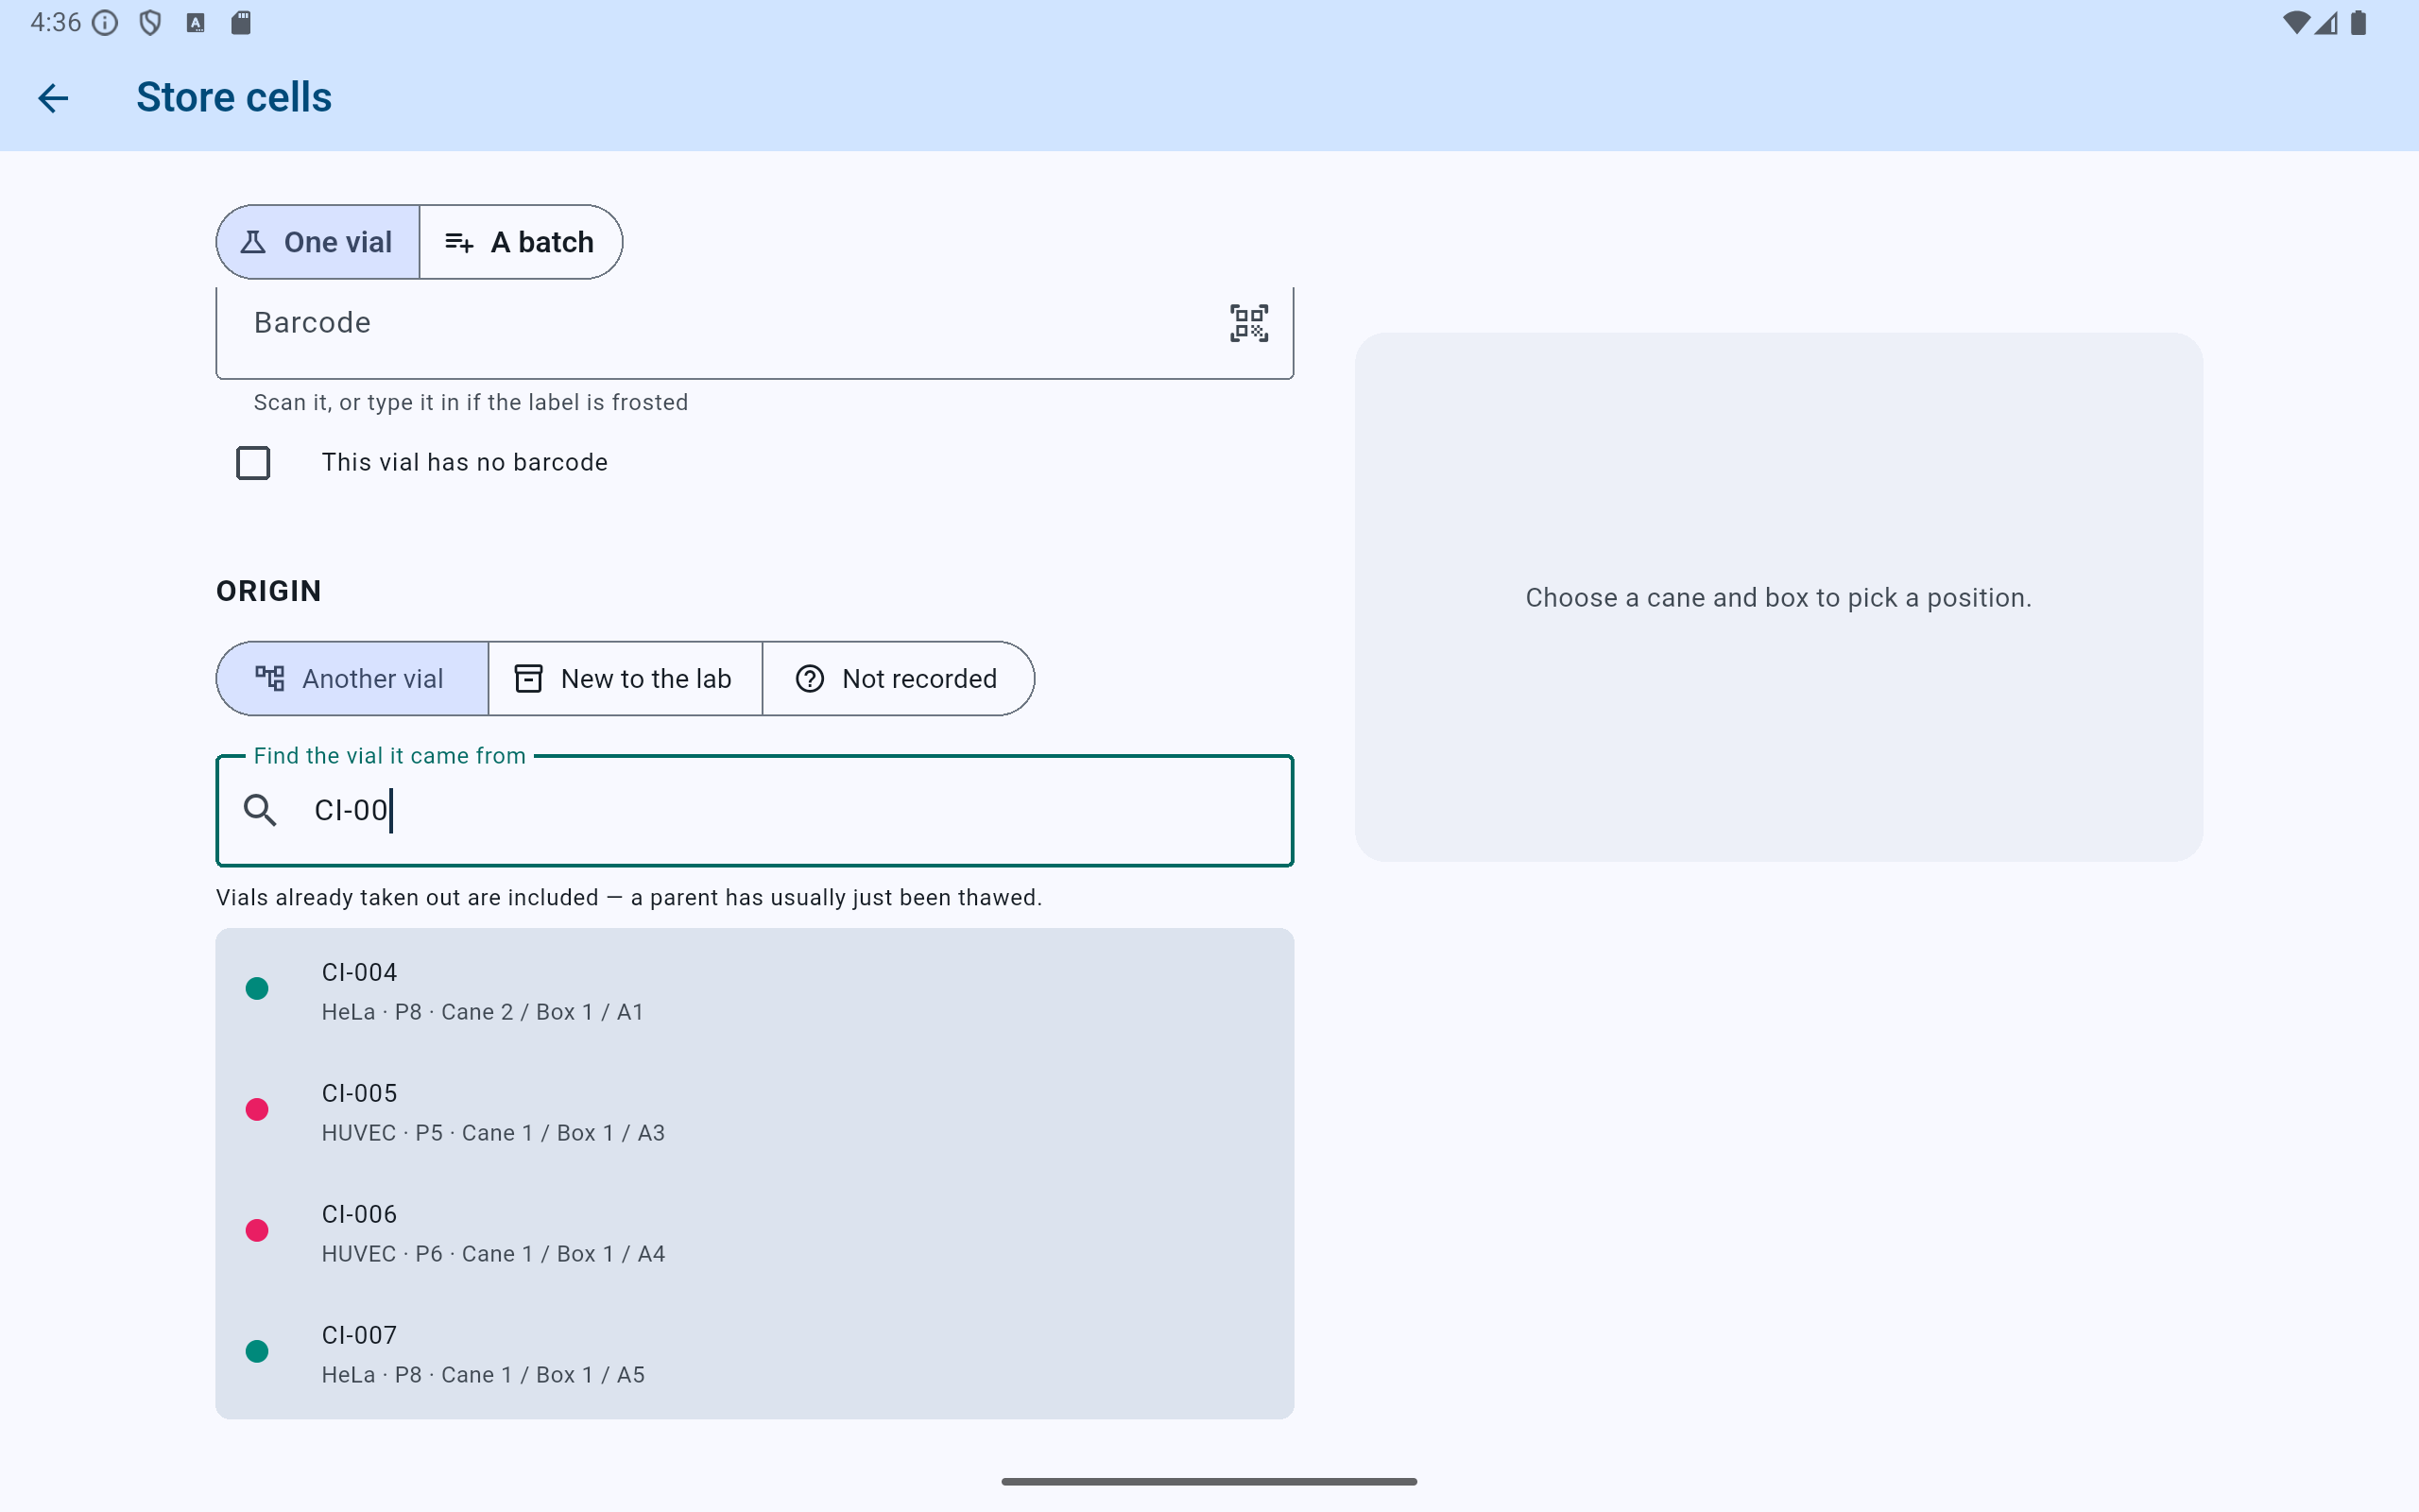Select vial CI-007 from results

pos(755,1353)
